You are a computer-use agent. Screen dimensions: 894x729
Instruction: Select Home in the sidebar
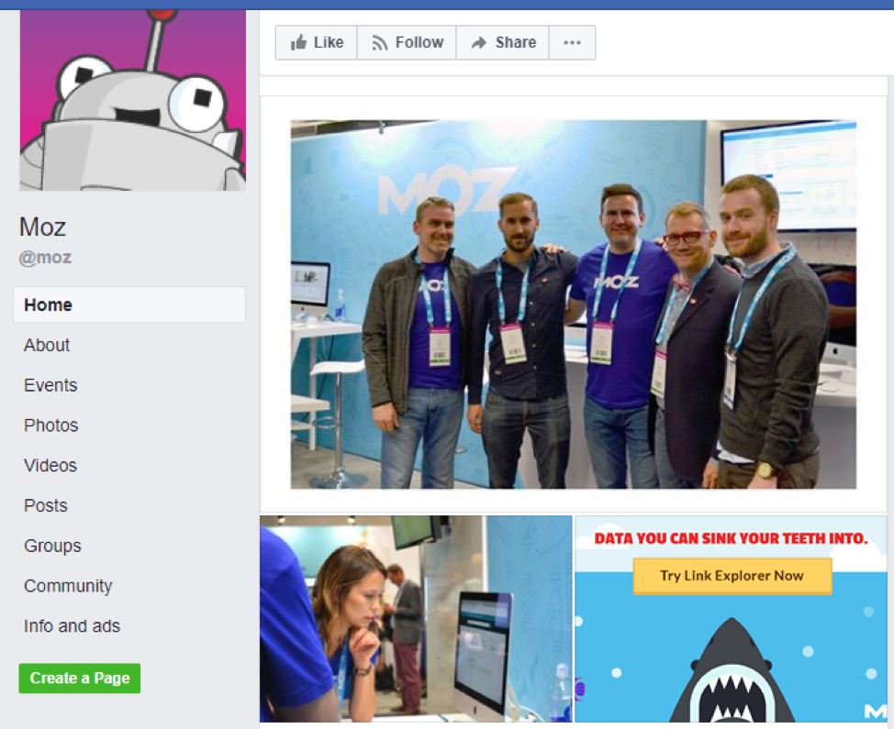tap(48, 305)
